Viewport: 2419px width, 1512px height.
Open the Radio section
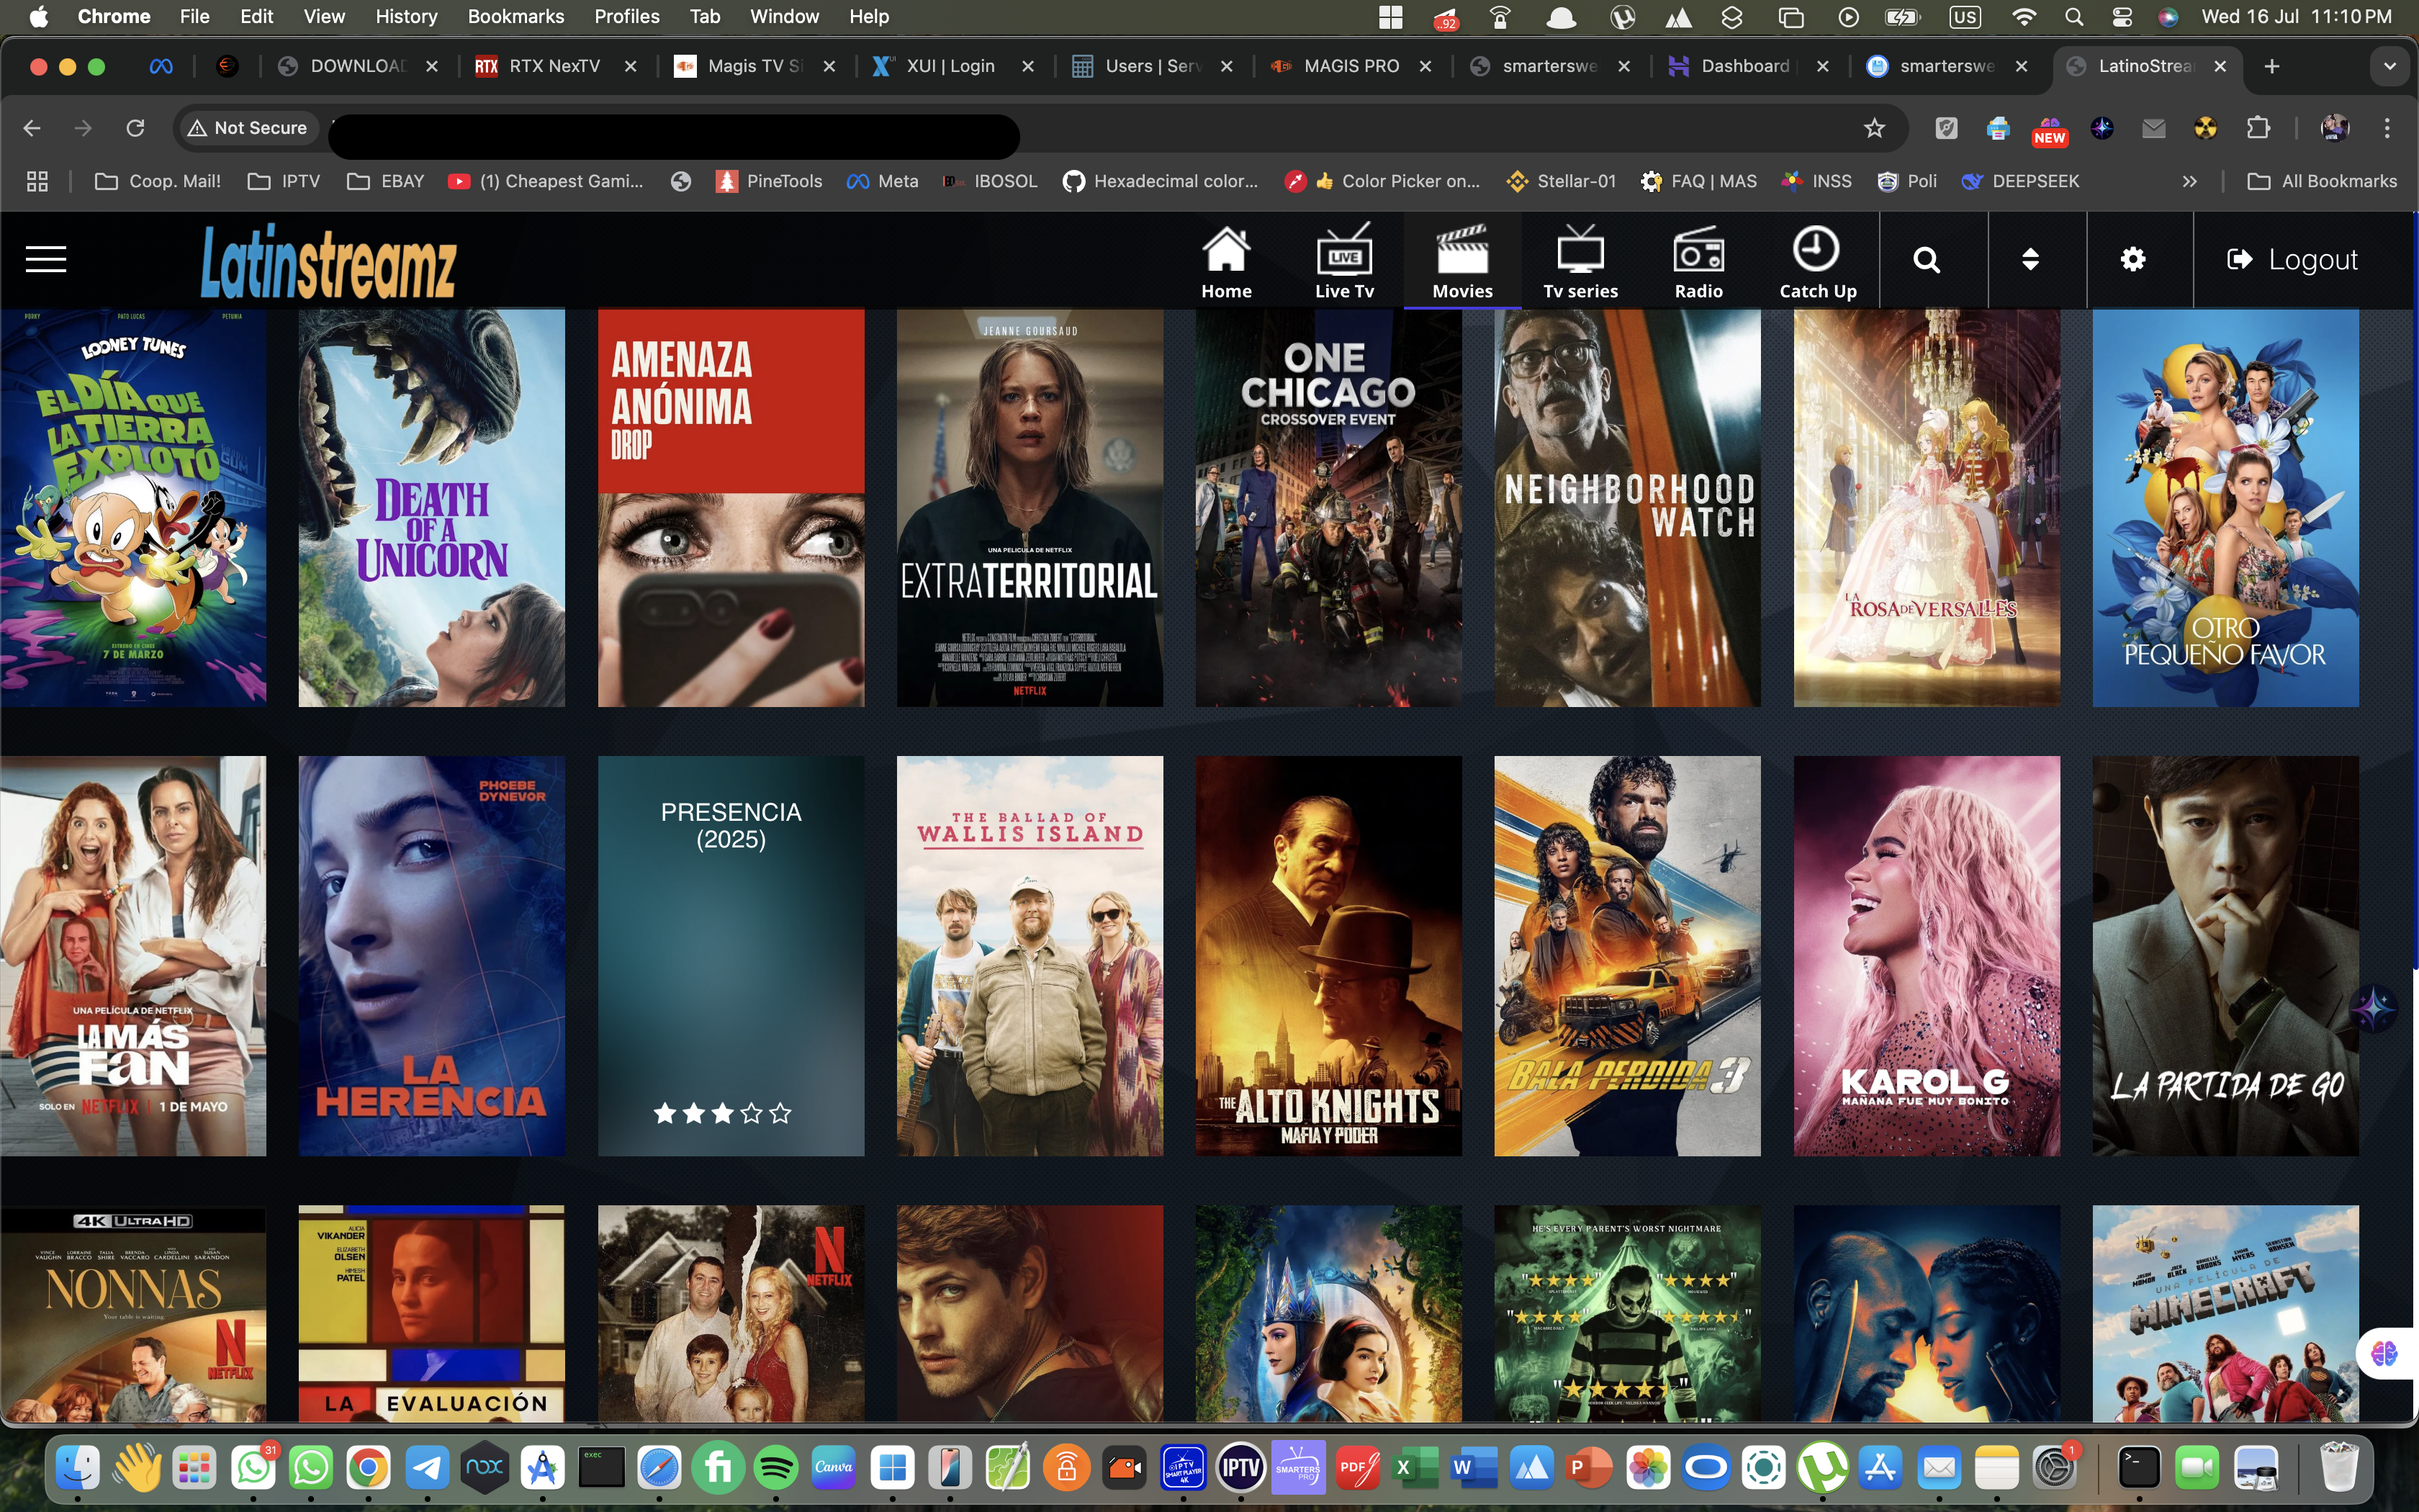[x=1698, y=260]
